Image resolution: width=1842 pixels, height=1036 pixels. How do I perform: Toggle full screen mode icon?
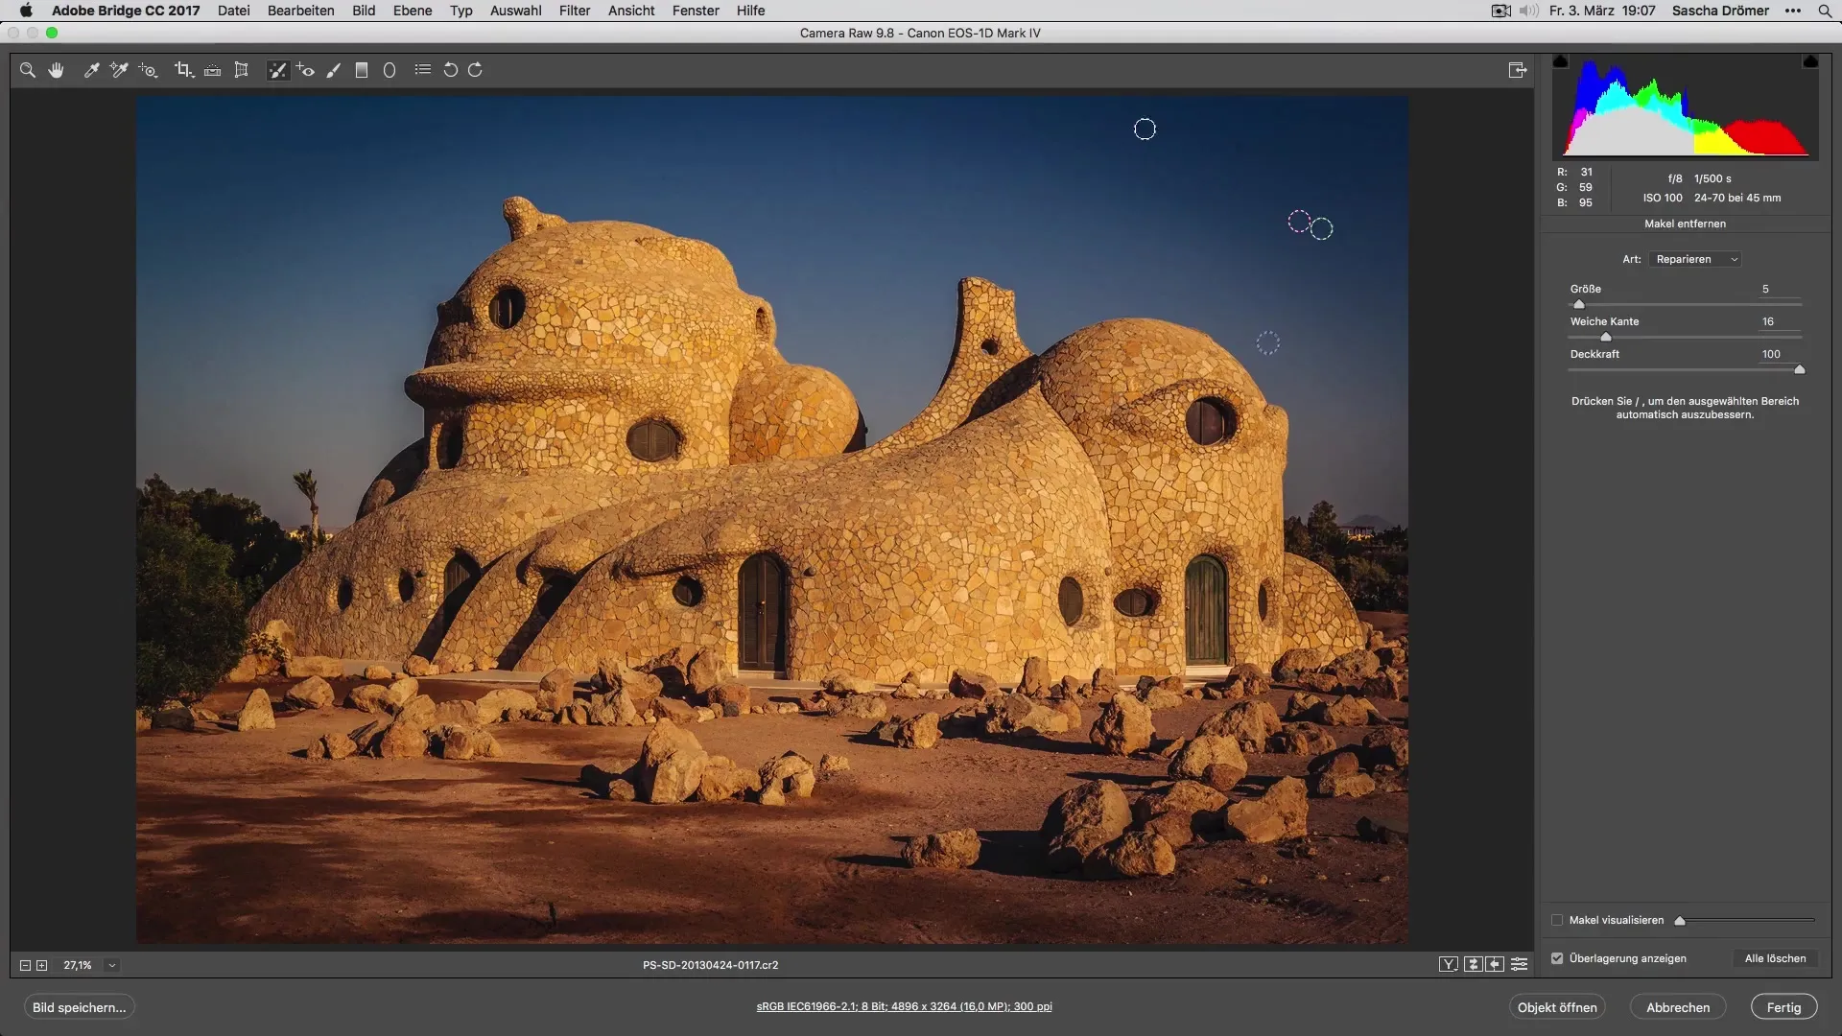pos(1517,70)
